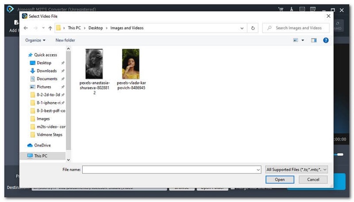
Task: Refresh the Images and Videos folder
Action: (253, 28)
